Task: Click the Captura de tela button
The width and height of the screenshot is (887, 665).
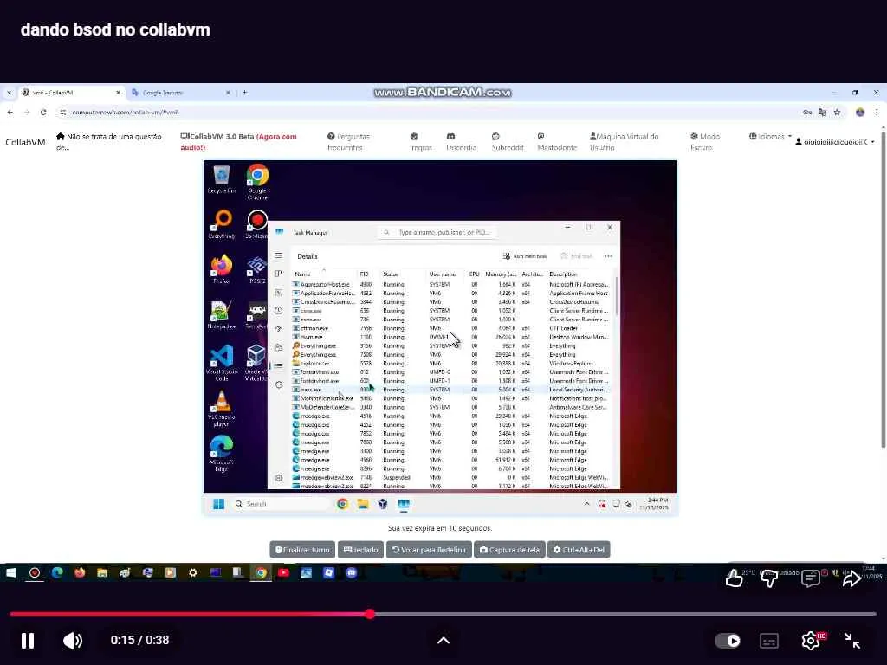Action: pyautogui.click(x=509, y=550)
